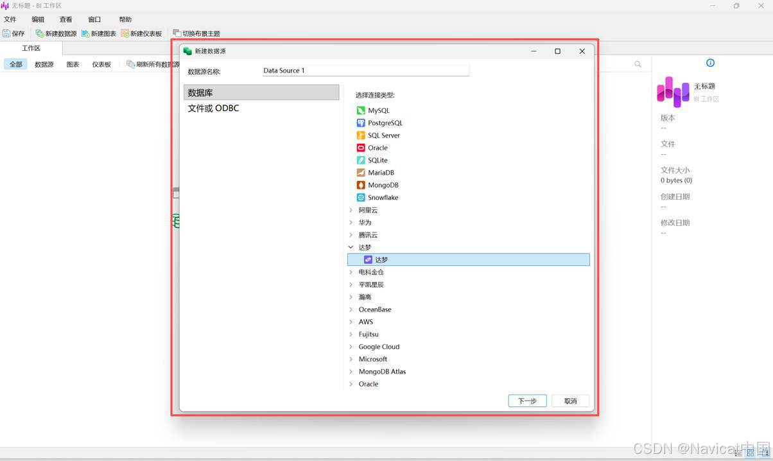Select the 数据源 filter tab
773x461 pixels.
pyautogui.click(x=44, y=64)
